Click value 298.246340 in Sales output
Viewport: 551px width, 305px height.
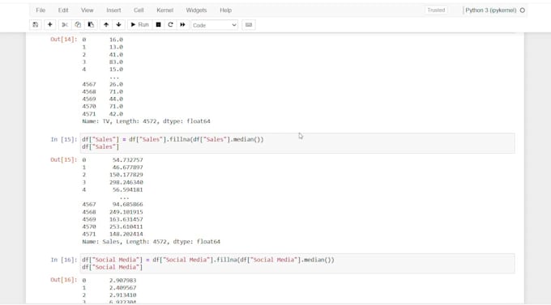click(126, 182)
